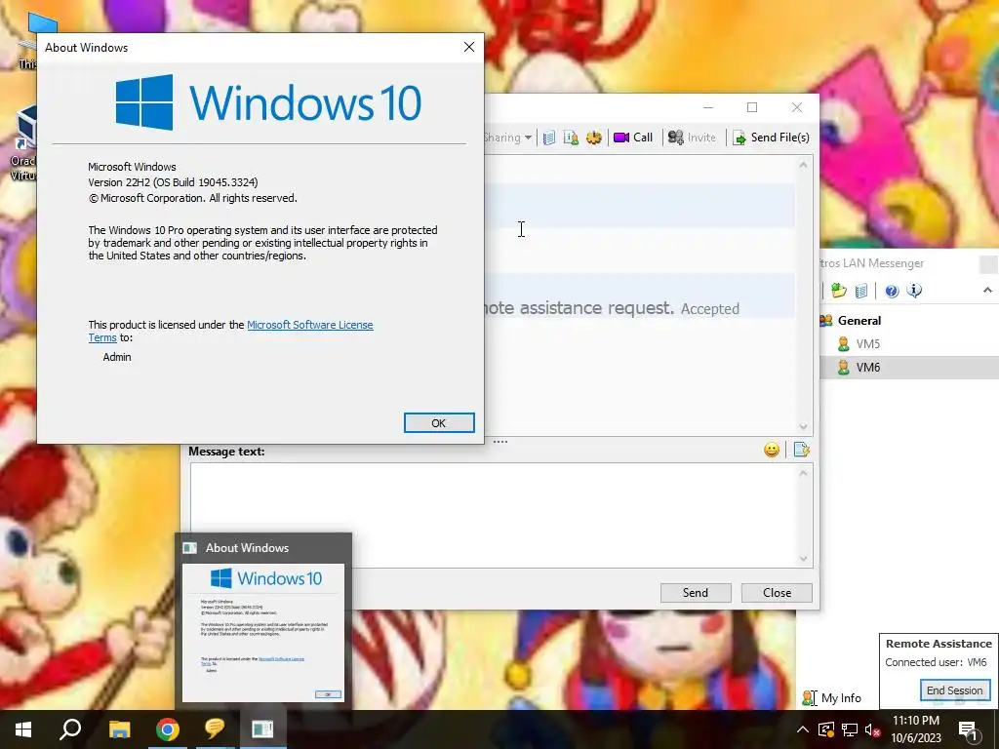The width and height of the screenshot is (999, 749).
Task: Open the network status tray icon
Action: coord(850,729)
